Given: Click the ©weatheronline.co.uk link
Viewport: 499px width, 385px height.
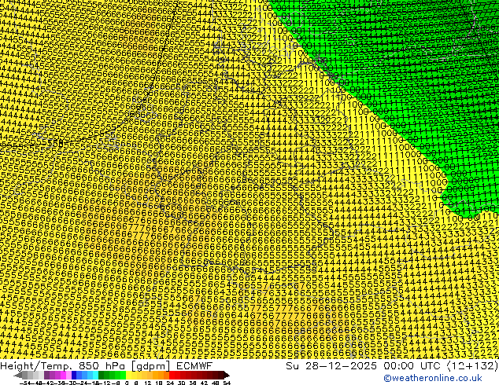Looking at the screenshot, I should (433, 378).
